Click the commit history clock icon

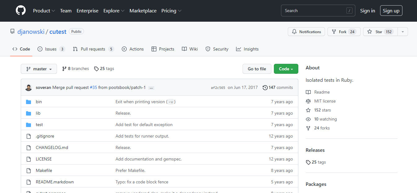click(x=265, y=88)
